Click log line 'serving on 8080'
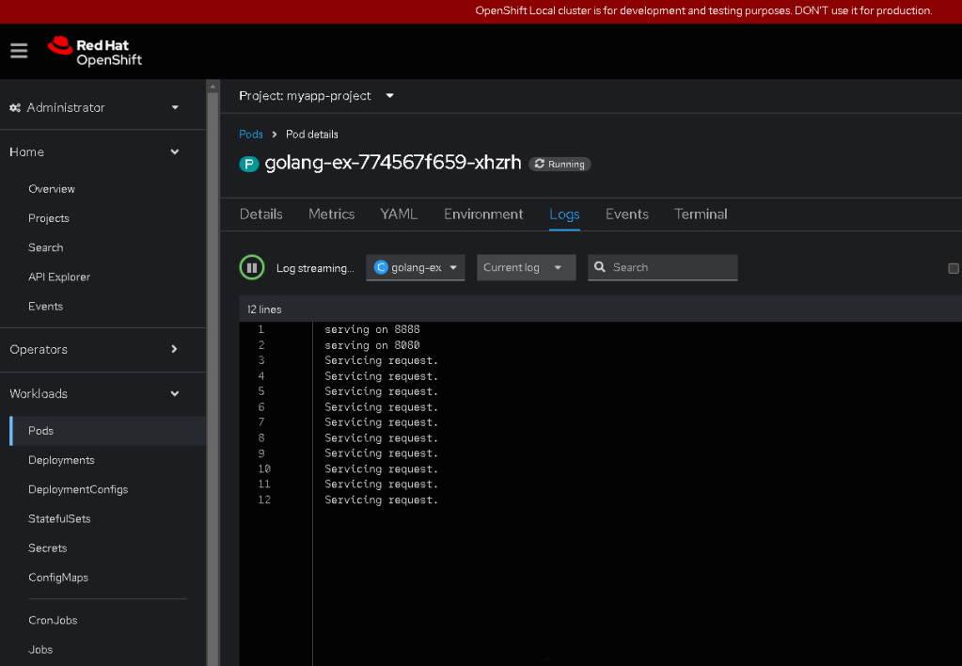Image resolution: width=962 pixels, height=666 pixels. (x=371, y=345)
